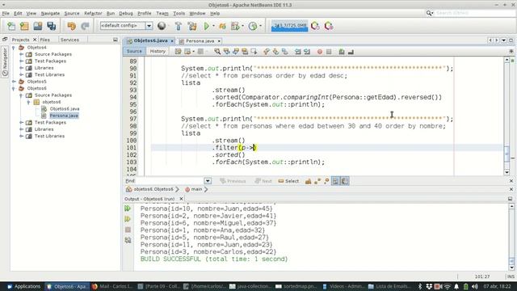The width and height of the screenshot is (517, 291).
Task: Click the Select button in Find bar
Action: (x=288, y=181)
